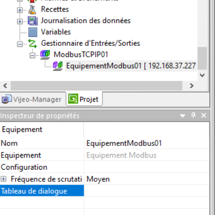
Task: Collapse the ModbusTCPIP01 node
Action: click(x=32, y=55)
